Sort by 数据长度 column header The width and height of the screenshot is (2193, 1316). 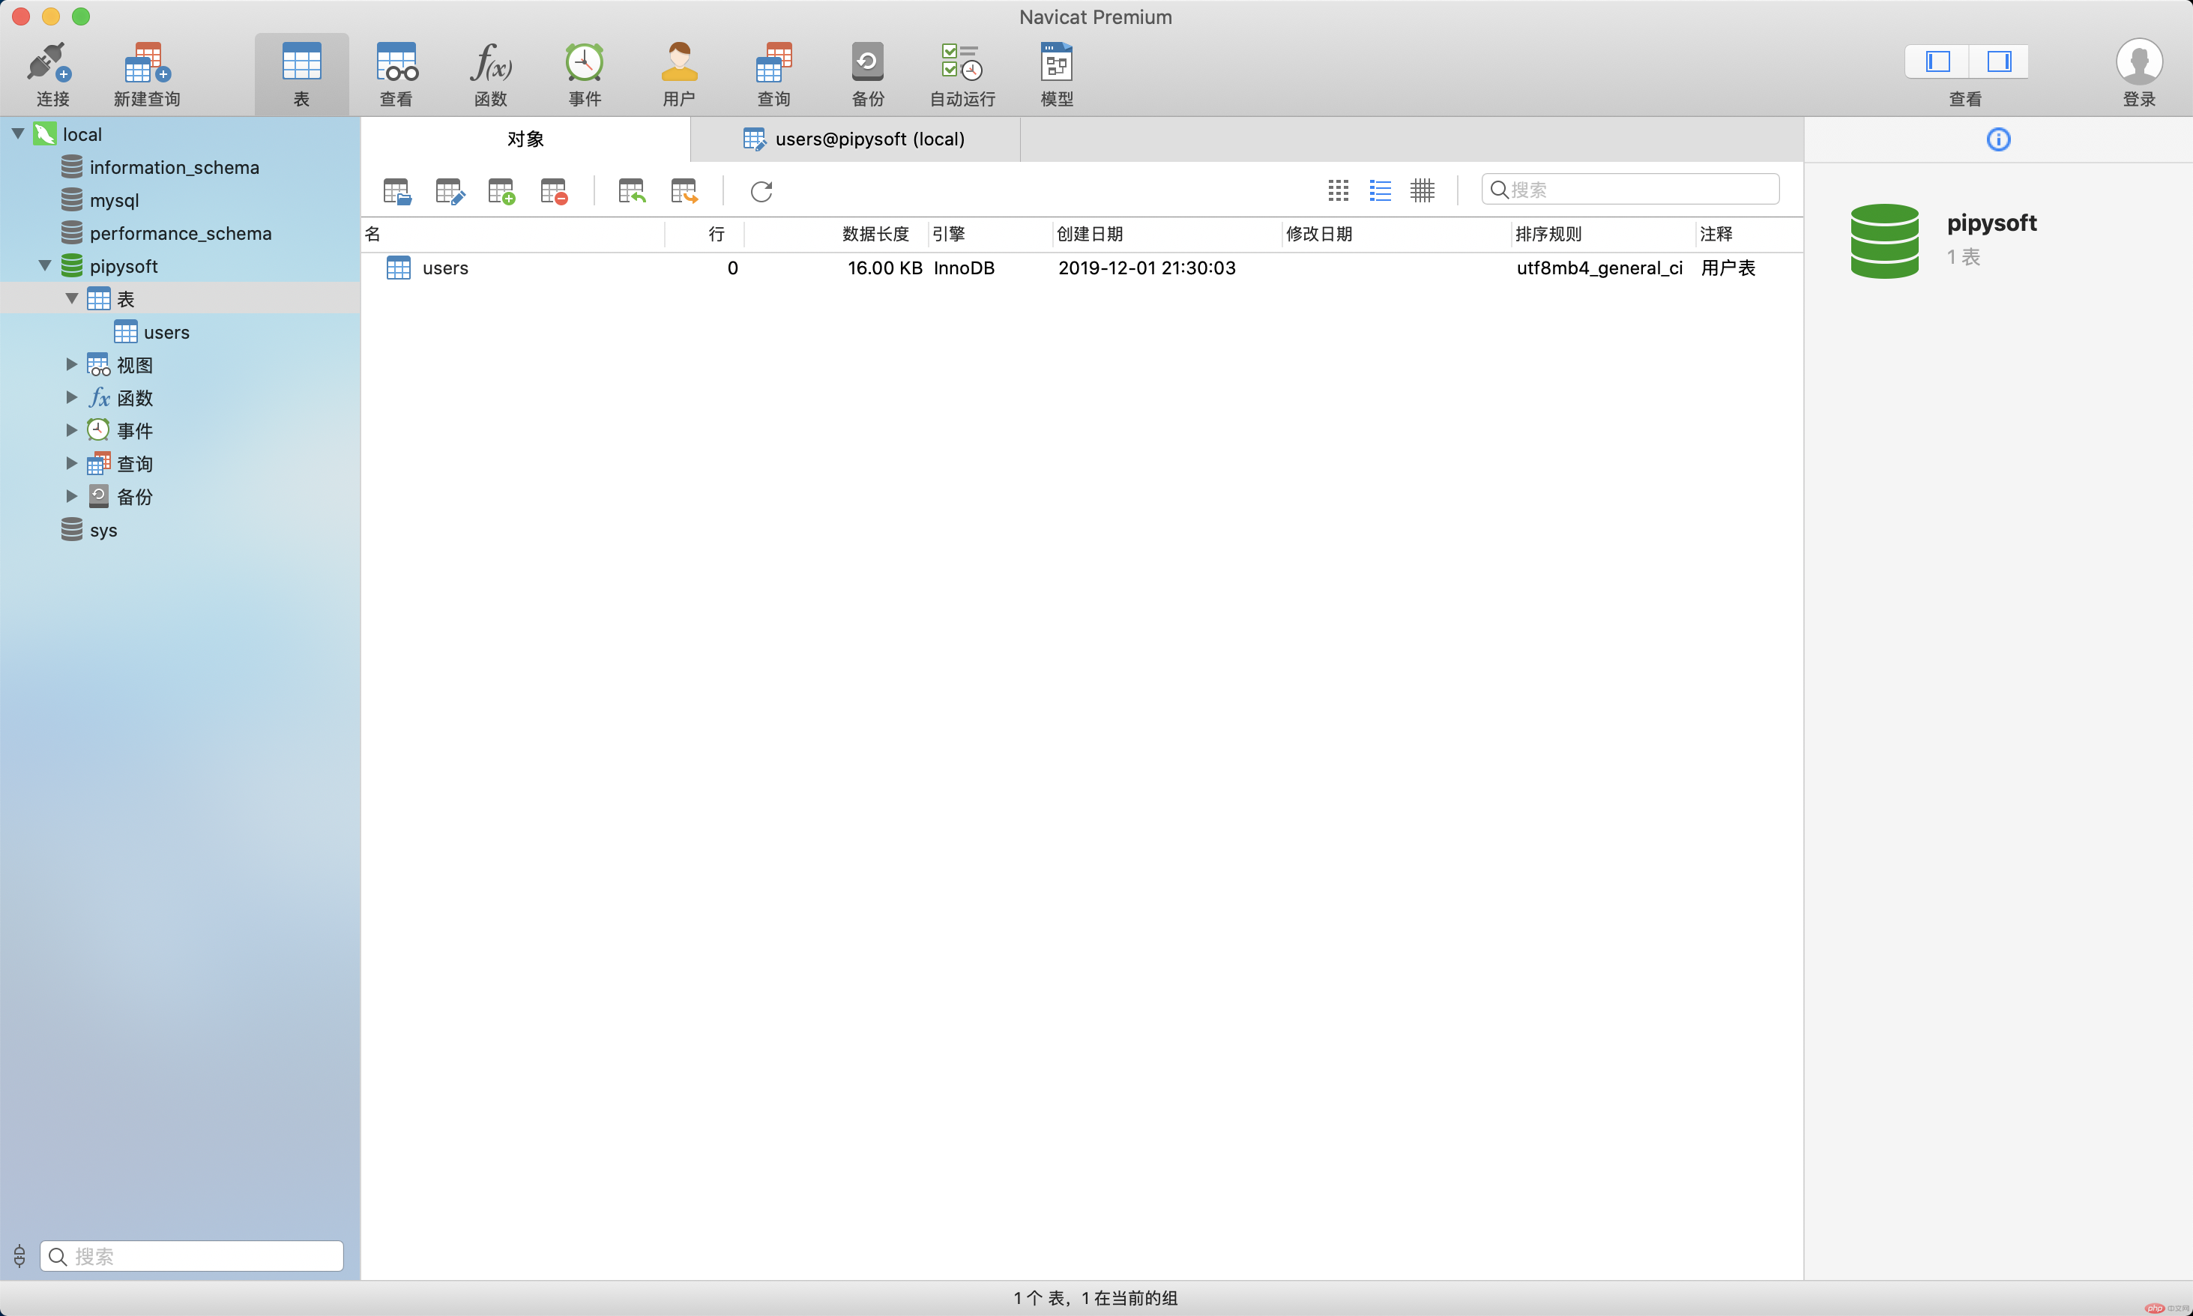[836, 234]
